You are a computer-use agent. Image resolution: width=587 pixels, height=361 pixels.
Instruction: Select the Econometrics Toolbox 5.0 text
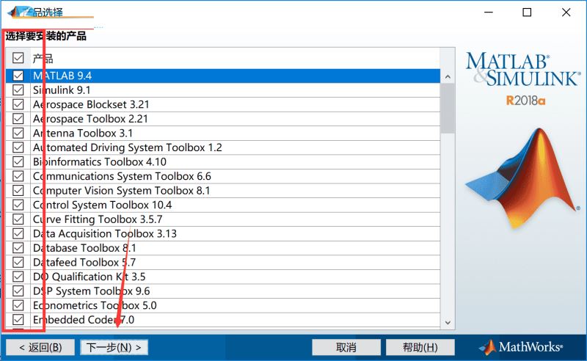[95, 305]
